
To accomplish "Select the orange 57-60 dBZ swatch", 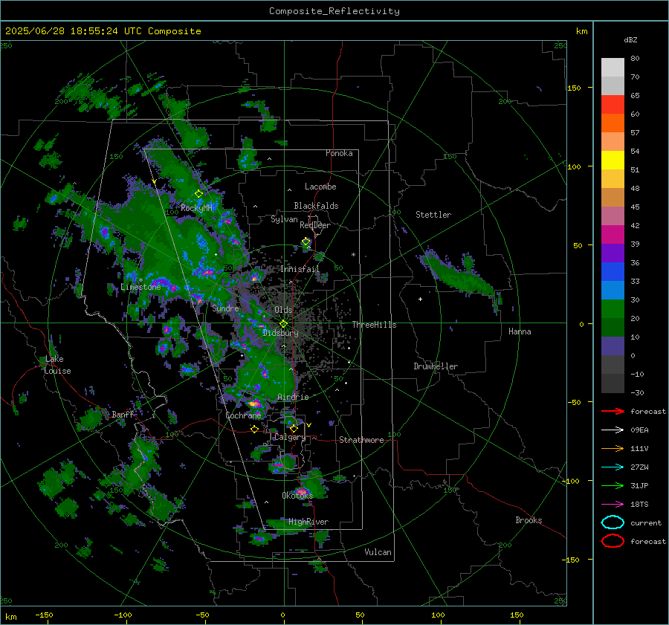I will [x=613, y=123].
